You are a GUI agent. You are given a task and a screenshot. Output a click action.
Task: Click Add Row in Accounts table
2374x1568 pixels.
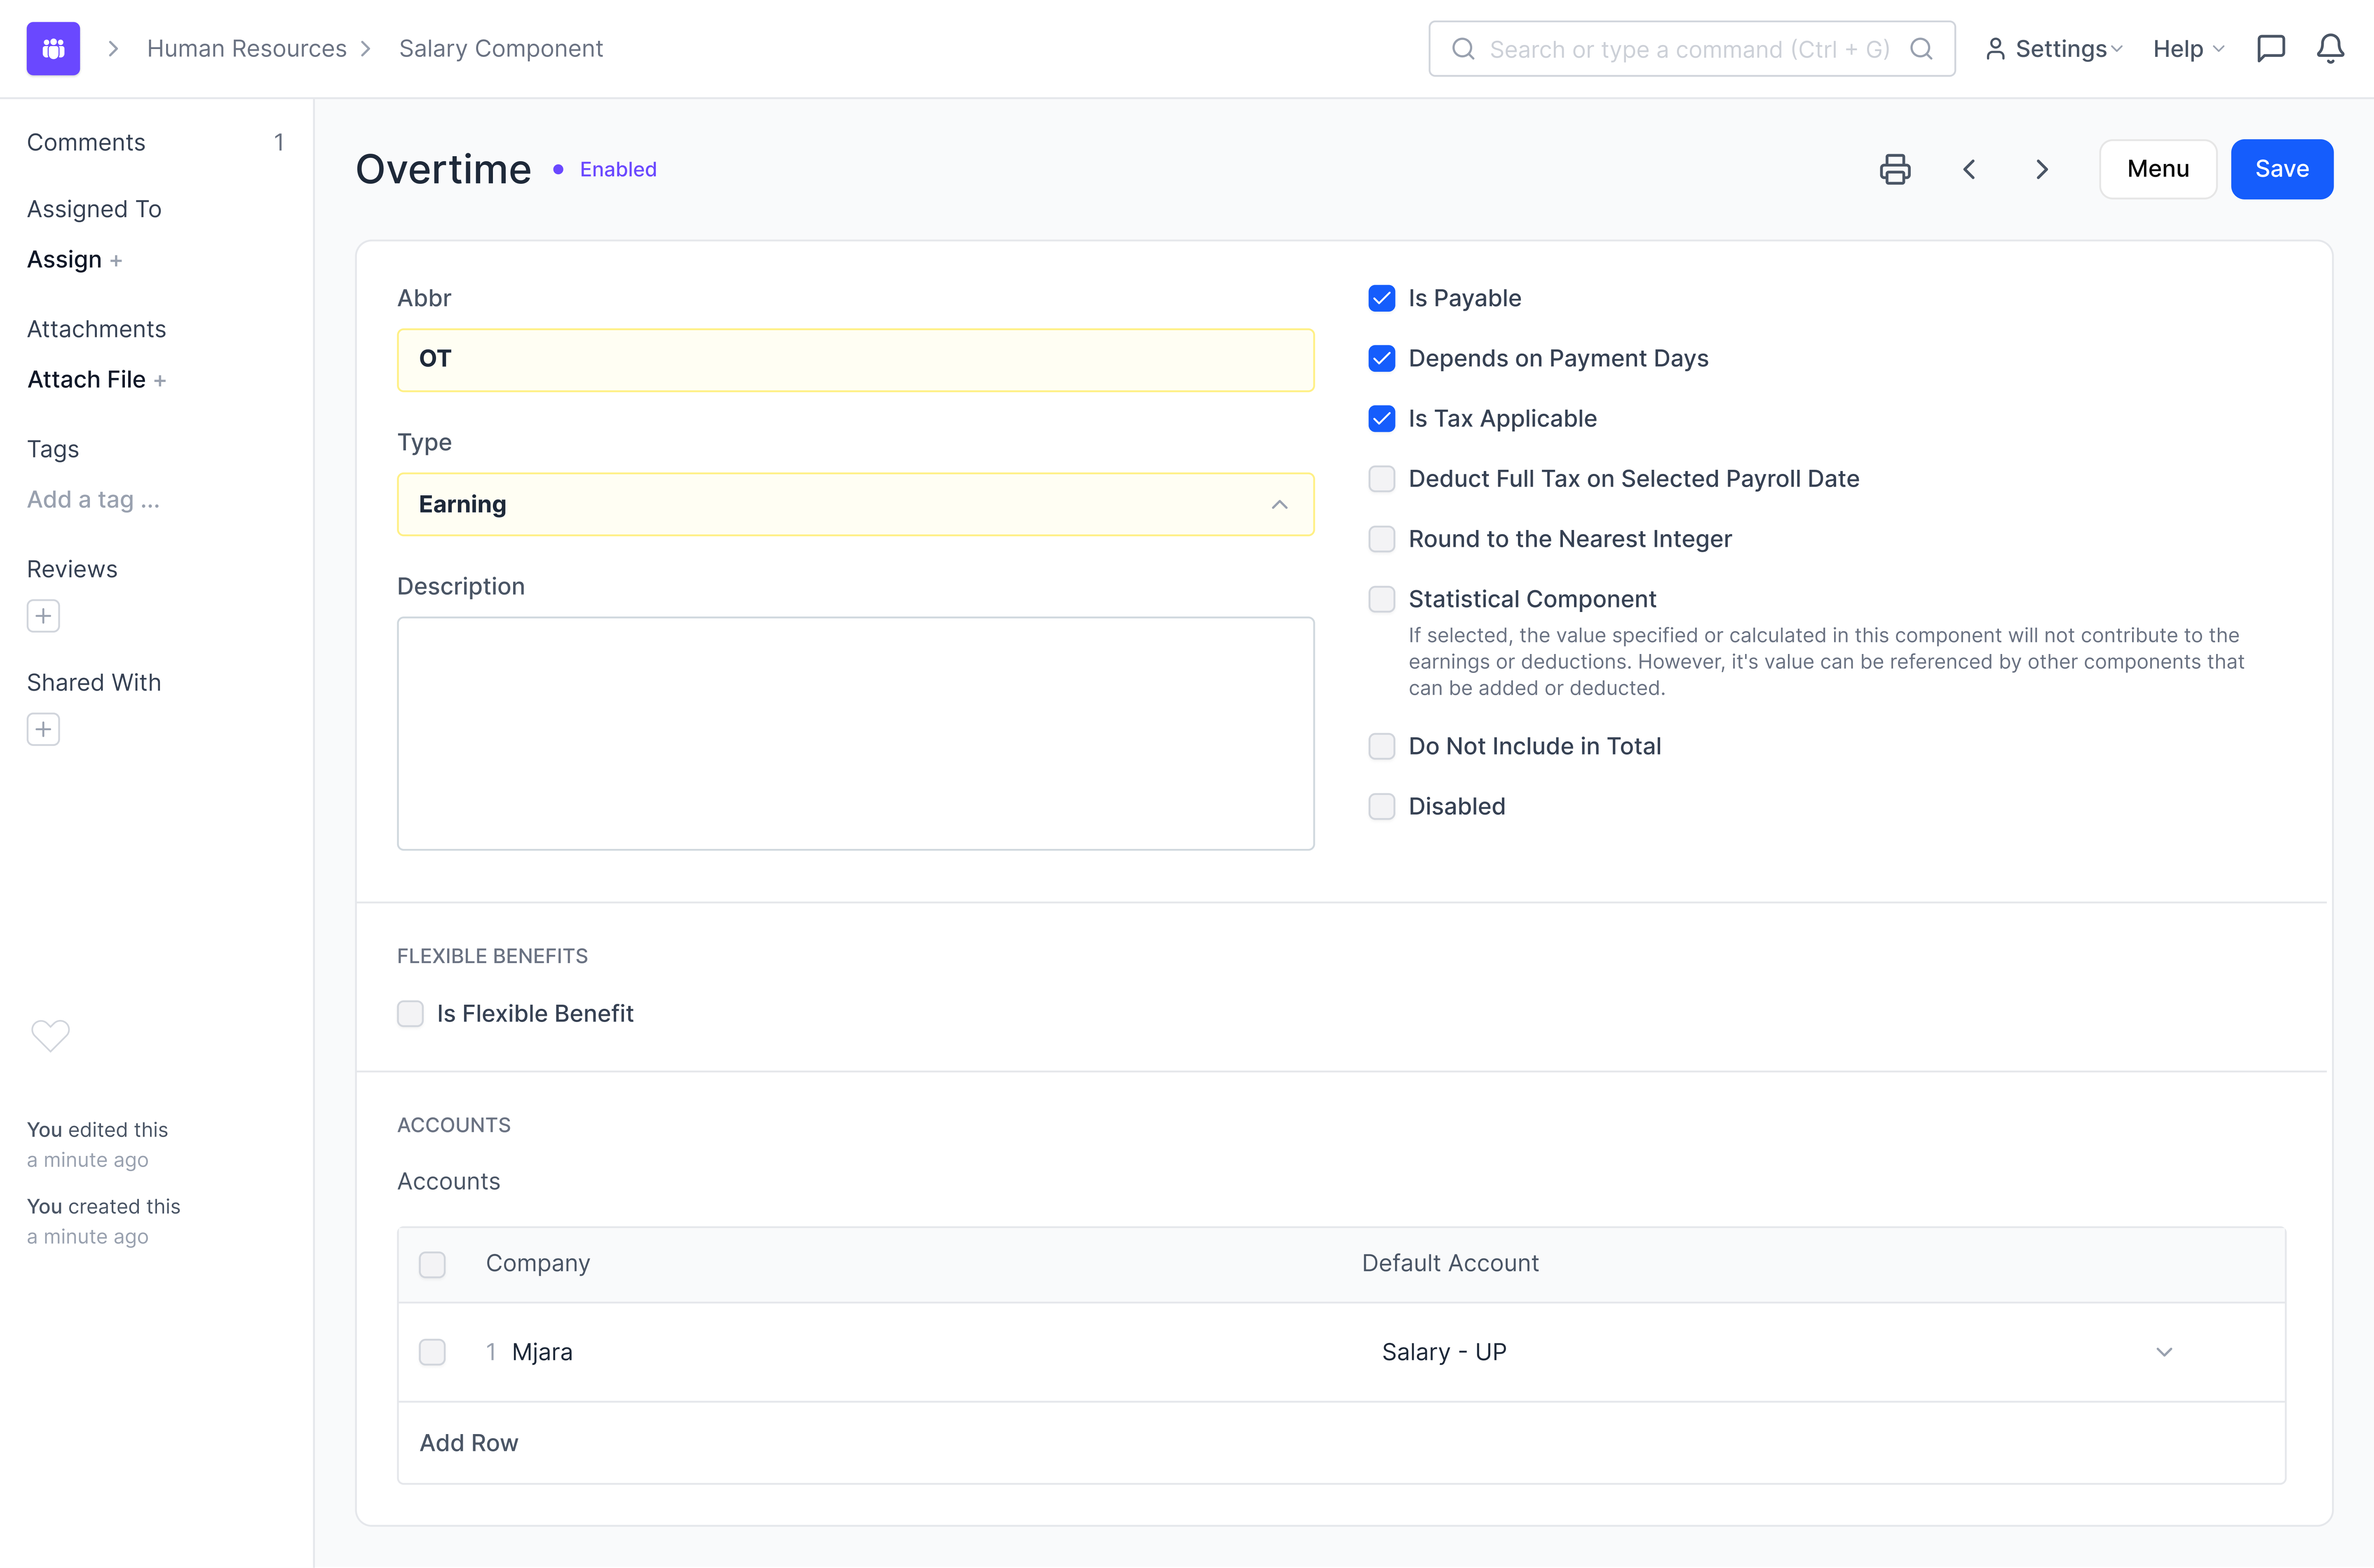point(468,1443)
